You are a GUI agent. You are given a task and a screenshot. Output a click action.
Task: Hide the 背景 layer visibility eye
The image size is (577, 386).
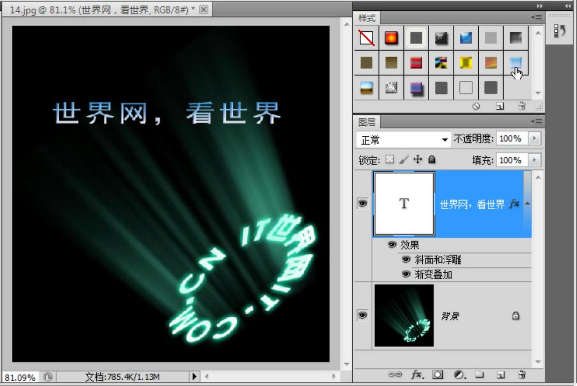pyautogui.click(x=363, y=315)
